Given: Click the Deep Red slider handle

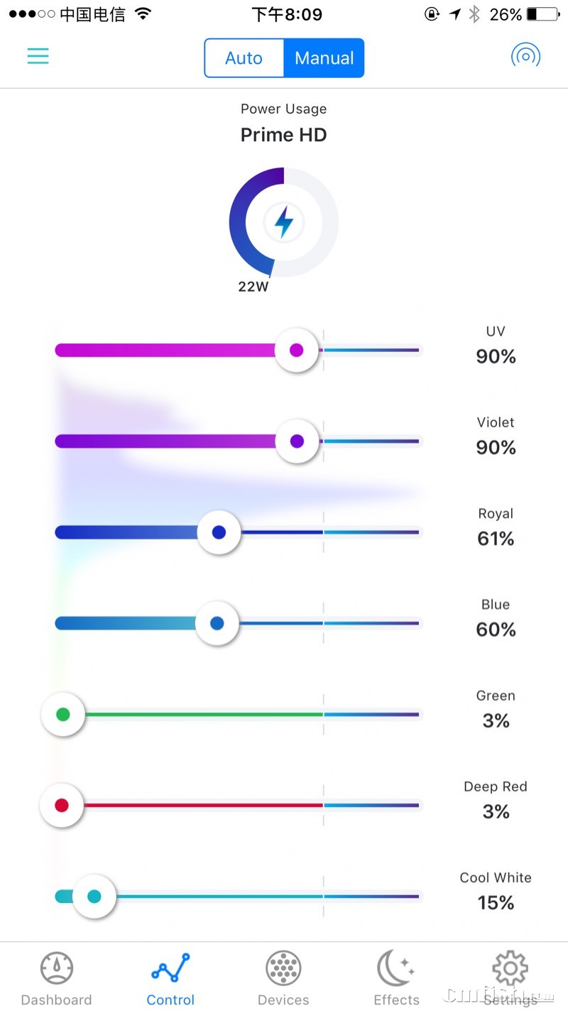Looking at the screenshot, I should 62,805.
